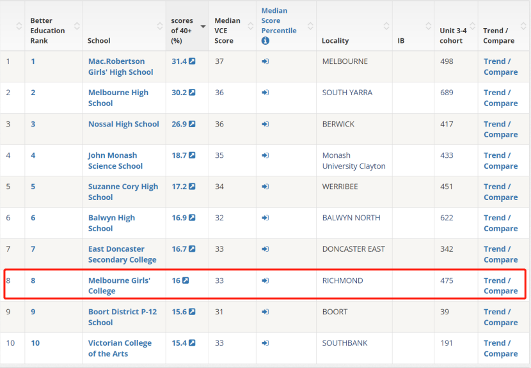
Task: Click percentile arrow icon for Mac.Robertson Girls' row
Action: (265, 61)
